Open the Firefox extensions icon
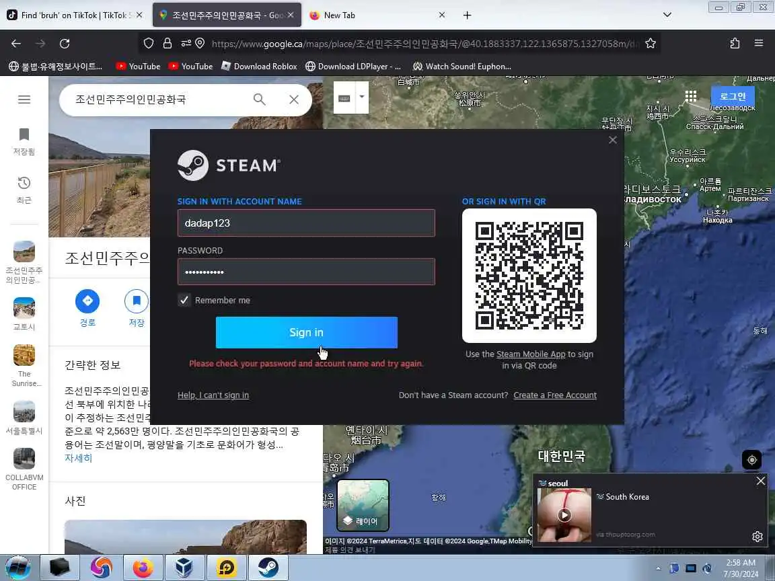 tap(735, 44)
